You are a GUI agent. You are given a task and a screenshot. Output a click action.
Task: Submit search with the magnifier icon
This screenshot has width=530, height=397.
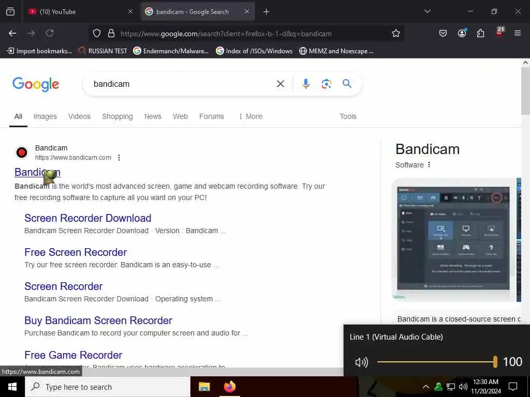(347, 84)
